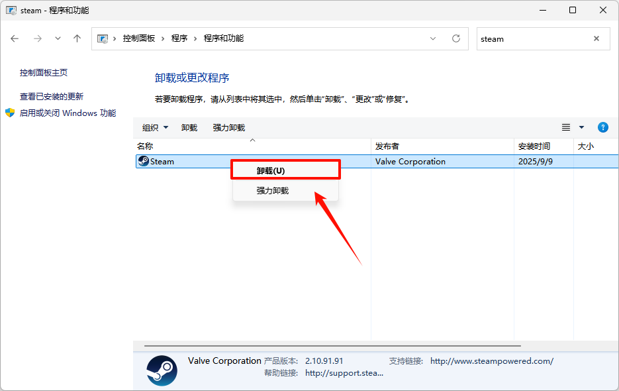Click product version 2.10.91.91 text
Viewport: 619px width, 391px height.
click(324, 361)
